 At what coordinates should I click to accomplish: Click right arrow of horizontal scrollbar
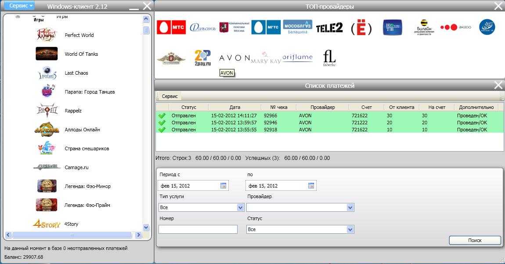tap(138, 235)
